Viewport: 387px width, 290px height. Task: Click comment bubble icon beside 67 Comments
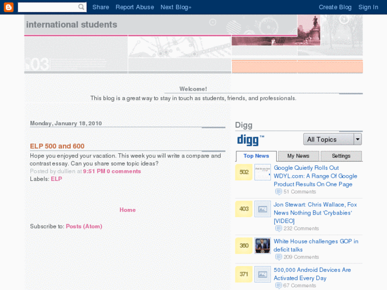coord(278,286)
